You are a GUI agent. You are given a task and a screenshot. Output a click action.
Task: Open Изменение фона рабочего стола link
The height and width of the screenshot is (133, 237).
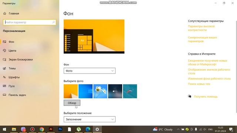click(x=209, y=79)
